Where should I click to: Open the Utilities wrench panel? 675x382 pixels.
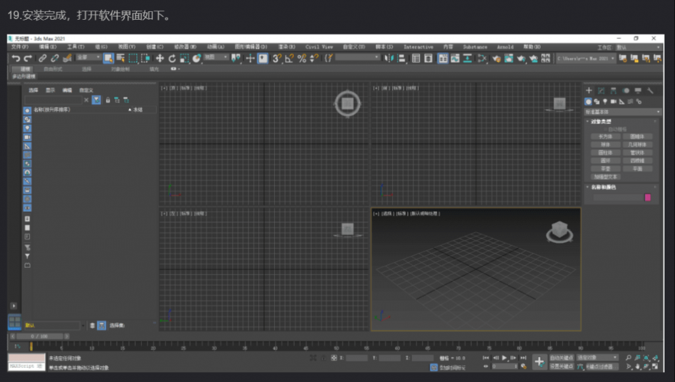click(650, 90)
